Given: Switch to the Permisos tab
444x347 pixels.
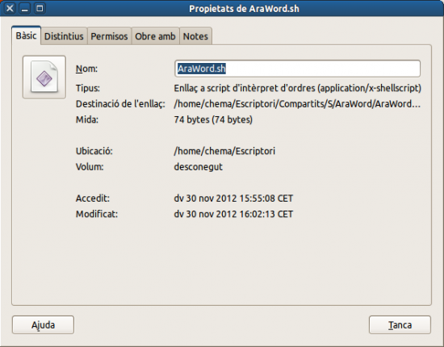Looking at the screenshot, I should [109, 36].
